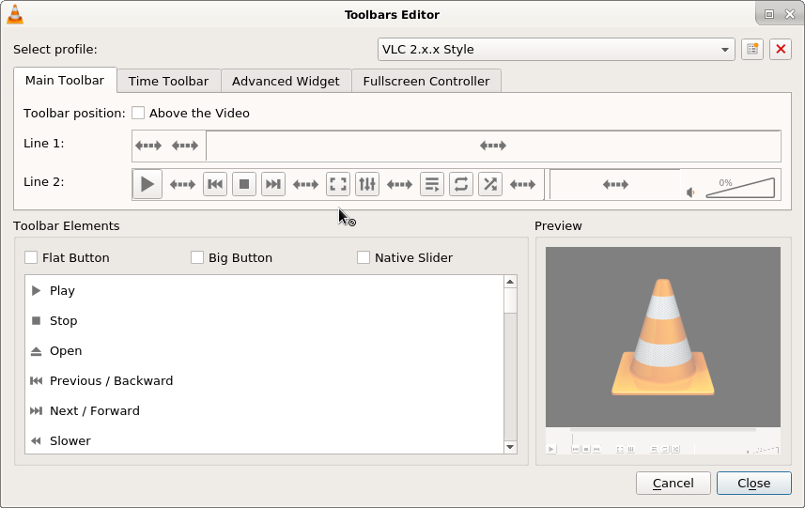Click the Close button
The height and width of the screenshot is (508, 805).
pyautogui.click(x=753, y=483)
